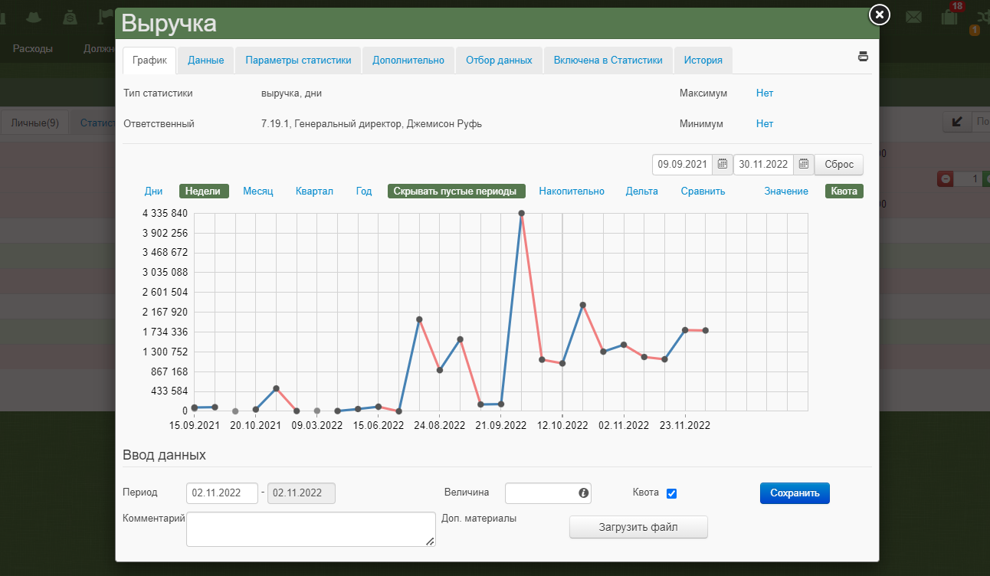This screenshot has width=990, height=576.
Task: Click the end date field 30.11.2022
Action: click(765, 164)
